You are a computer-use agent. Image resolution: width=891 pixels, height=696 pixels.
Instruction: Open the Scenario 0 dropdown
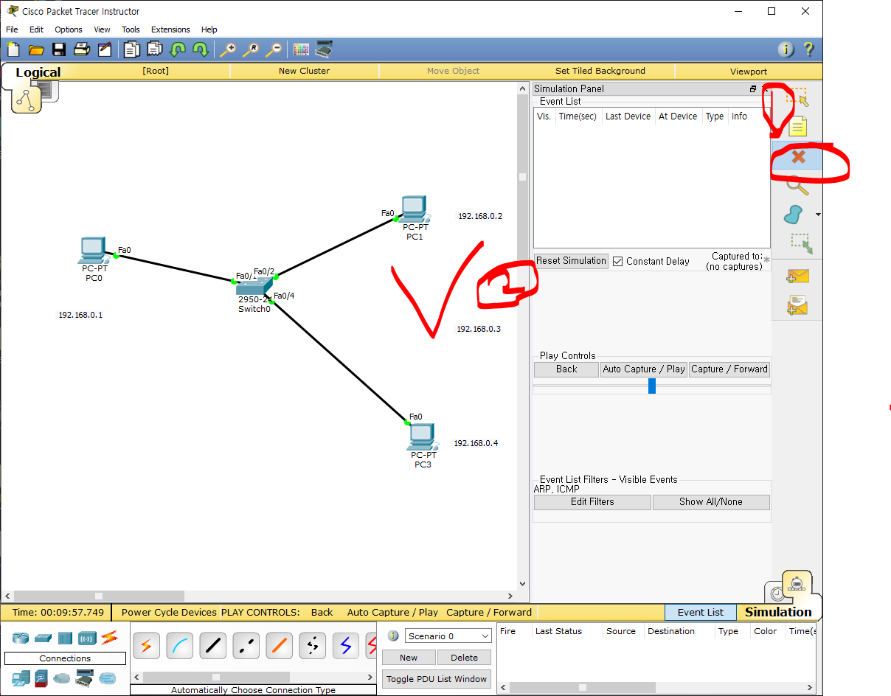coord(447,636)
